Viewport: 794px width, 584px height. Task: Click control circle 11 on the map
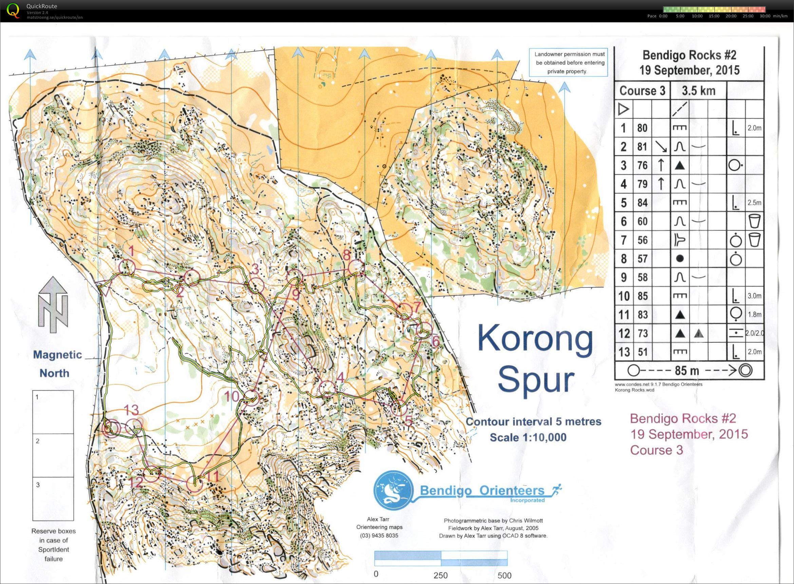pyautogui.click(x=194, y=484)
